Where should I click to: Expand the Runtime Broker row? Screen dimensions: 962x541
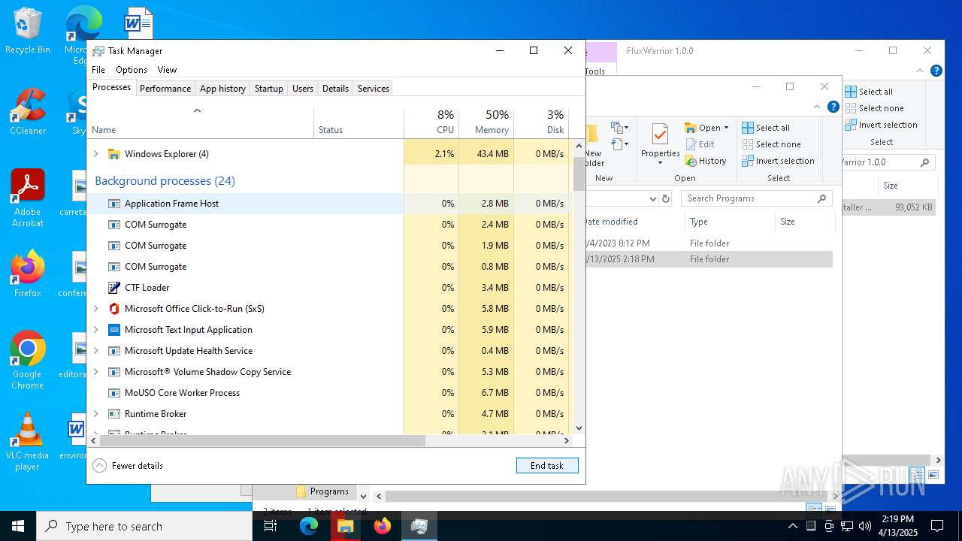pyautogui.click(x=95, y=414)
